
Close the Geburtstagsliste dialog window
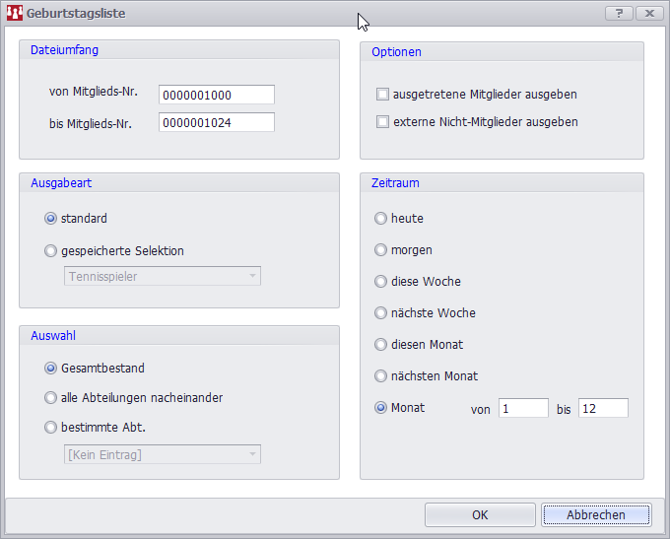tap(647, 13)
